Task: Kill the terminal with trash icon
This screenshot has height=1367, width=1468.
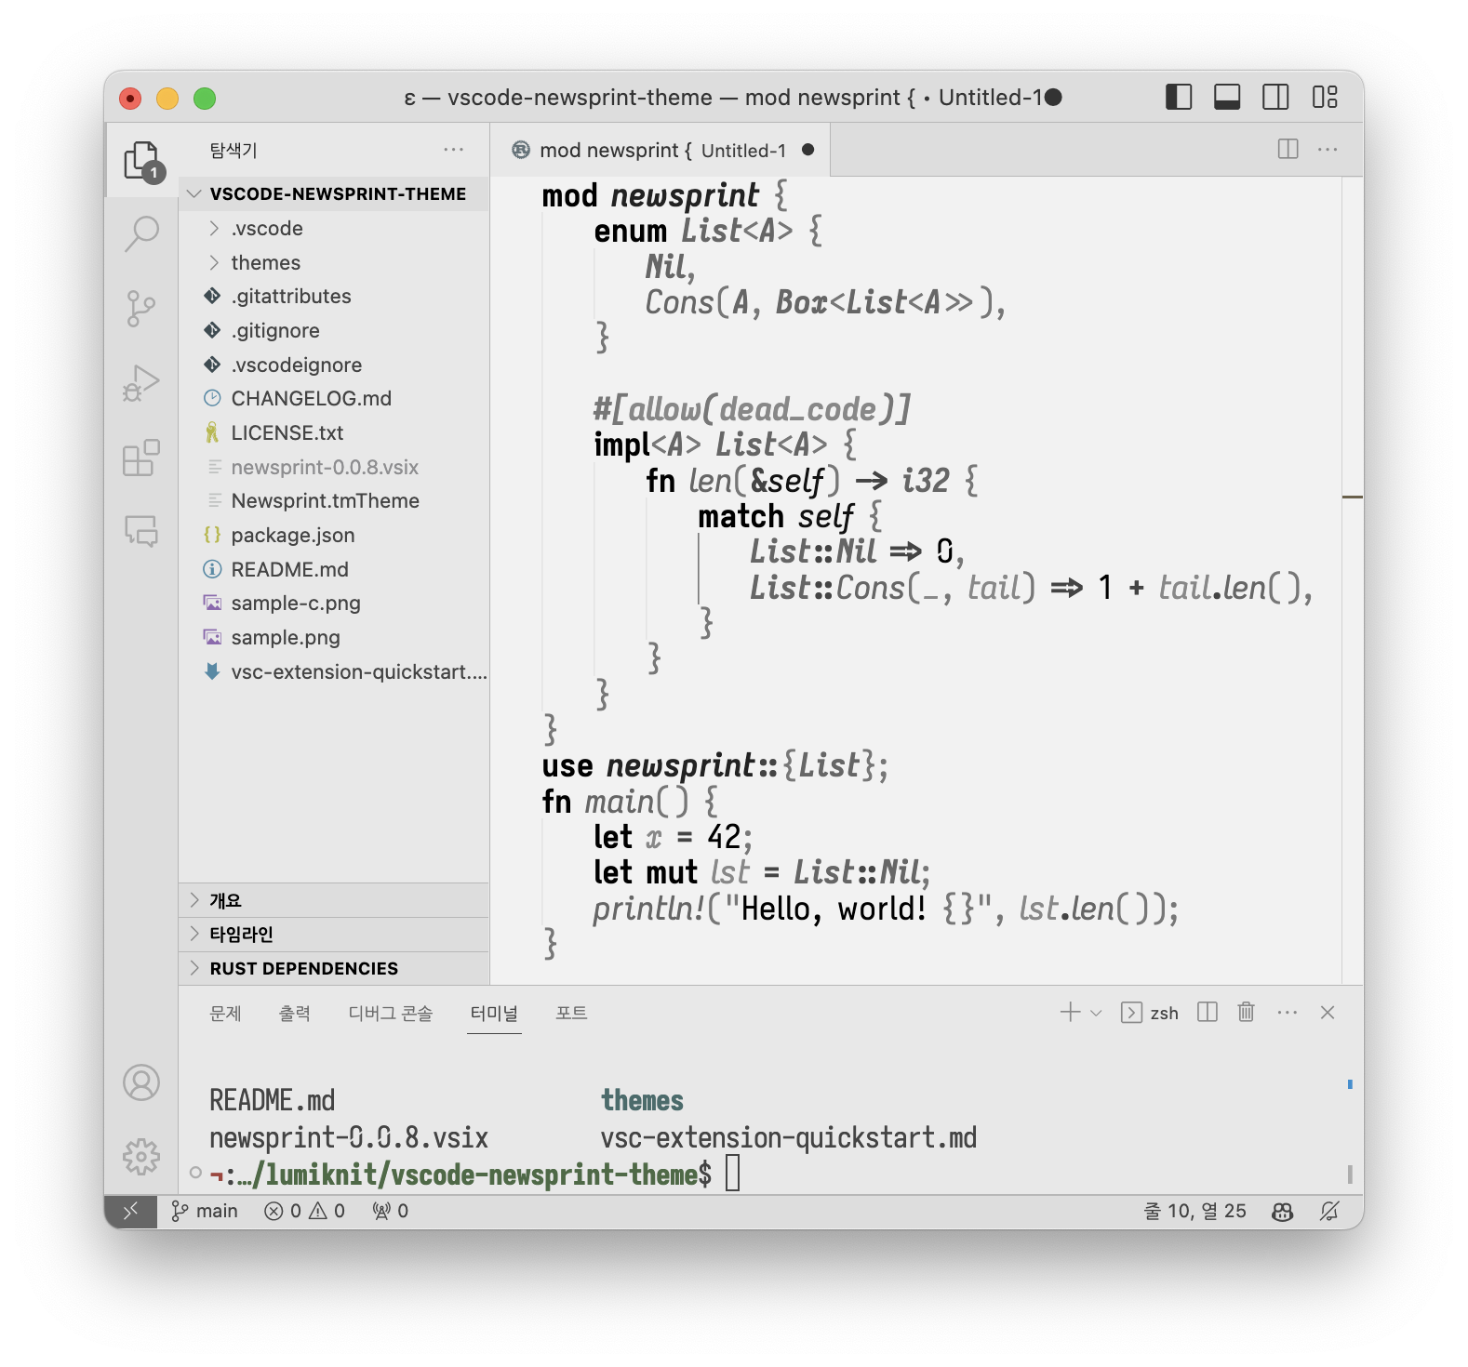Action: click(x=1247, y=1012)
